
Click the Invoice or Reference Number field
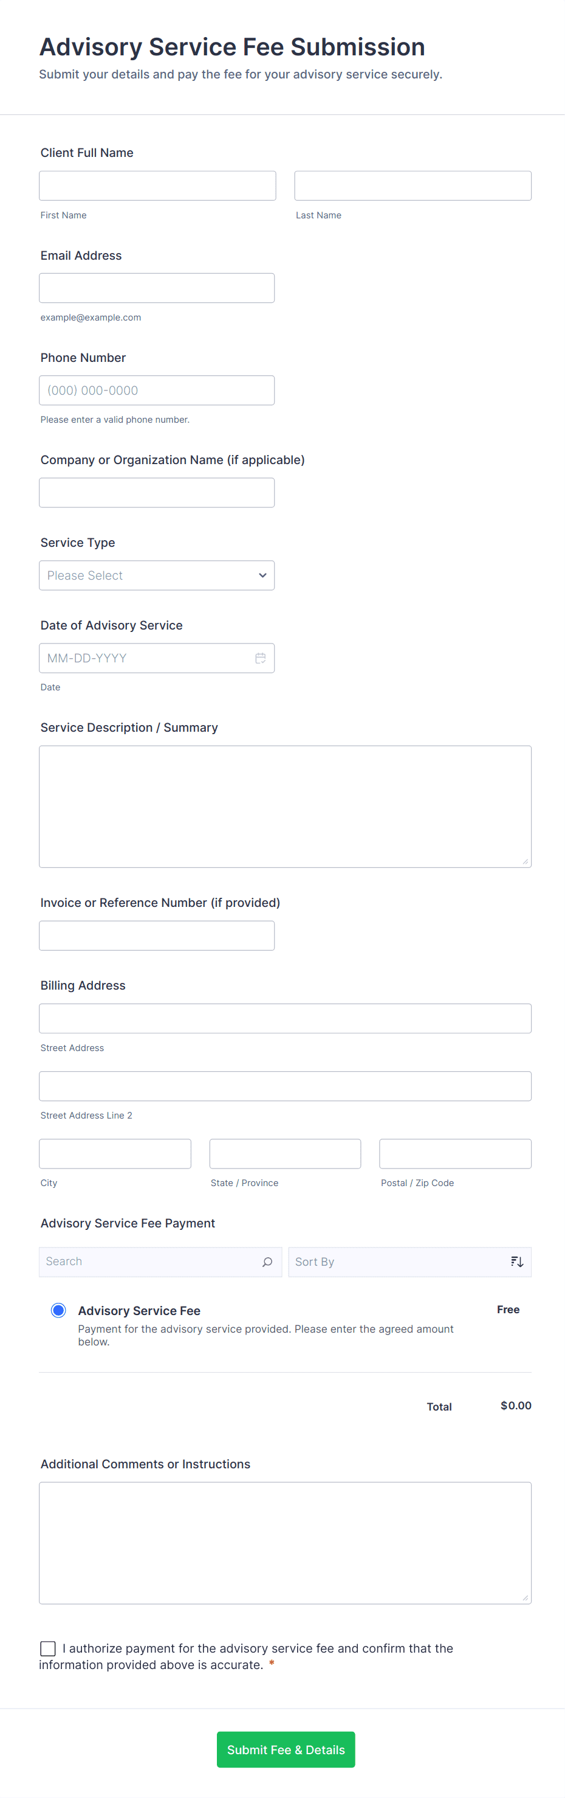point(157,936)
